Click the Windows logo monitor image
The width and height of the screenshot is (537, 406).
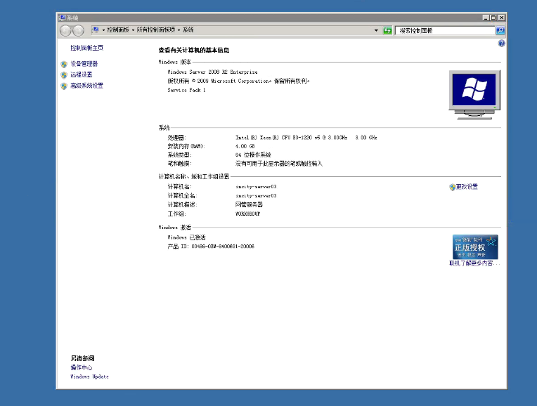(474, 95)
